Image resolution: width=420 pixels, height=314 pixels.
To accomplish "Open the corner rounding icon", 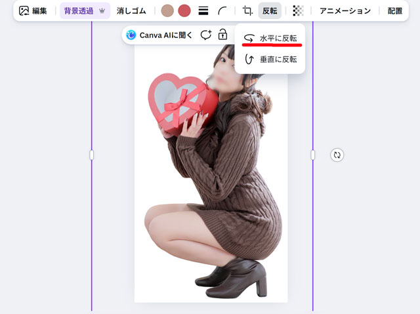I will [x=223, y=11].
